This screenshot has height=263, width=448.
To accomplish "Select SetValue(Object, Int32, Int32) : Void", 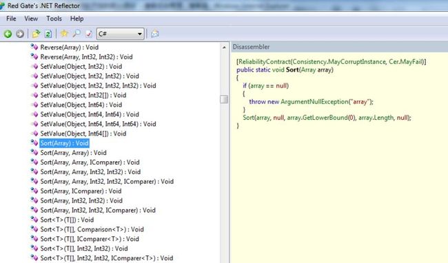I will 90,76.
